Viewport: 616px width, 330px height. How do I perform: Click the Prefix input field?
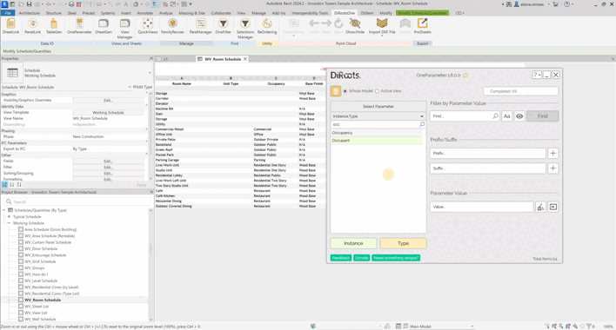pyautogui.click(x=487, y=153)
